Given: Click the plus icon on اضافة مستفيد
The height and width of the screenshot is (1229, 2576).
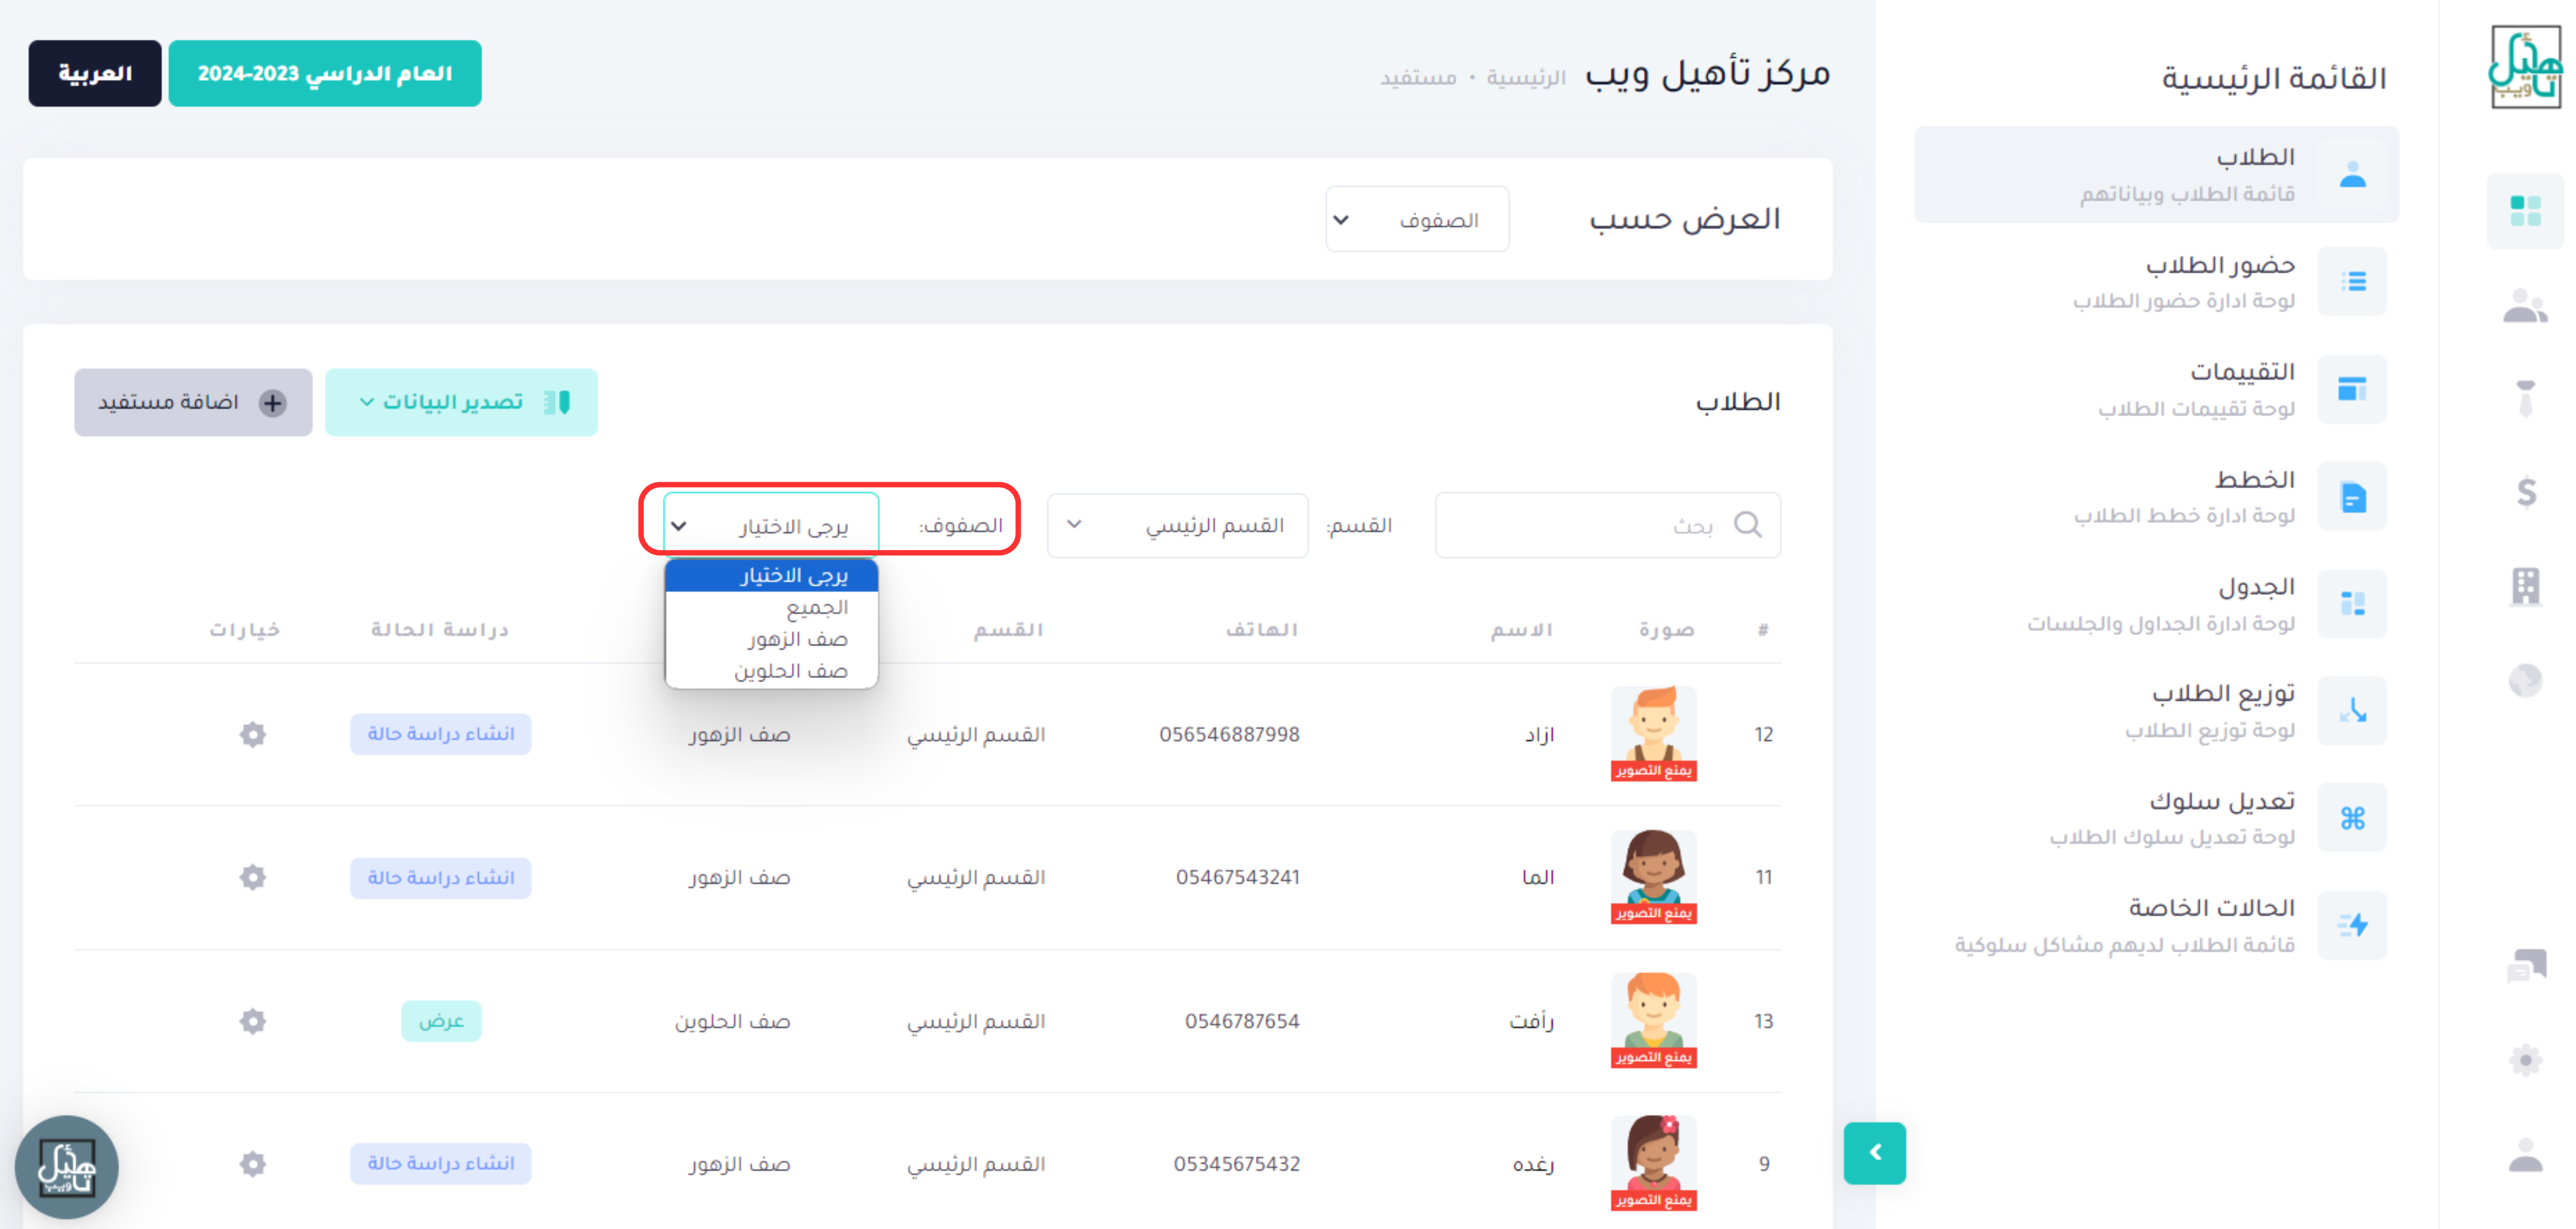Looking at the screenshot, I should click(x=273, y=402).
